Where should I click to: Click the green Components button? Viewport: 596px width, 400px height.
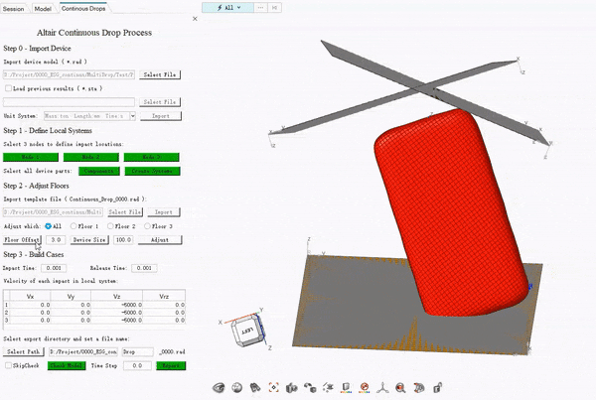pyautogui.click(x=99, y=171)
